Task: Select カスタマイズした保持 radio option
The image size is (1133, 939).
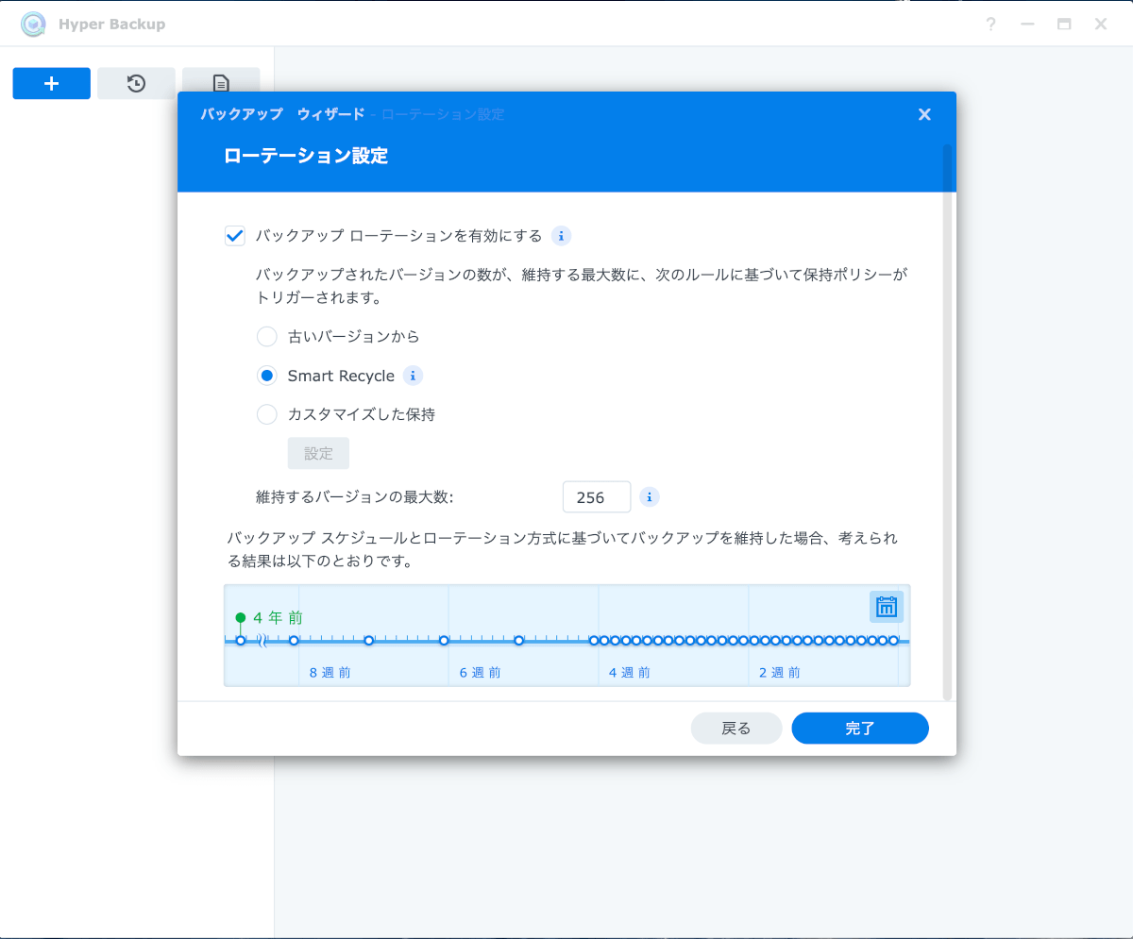Action: (x=267, y=414)
